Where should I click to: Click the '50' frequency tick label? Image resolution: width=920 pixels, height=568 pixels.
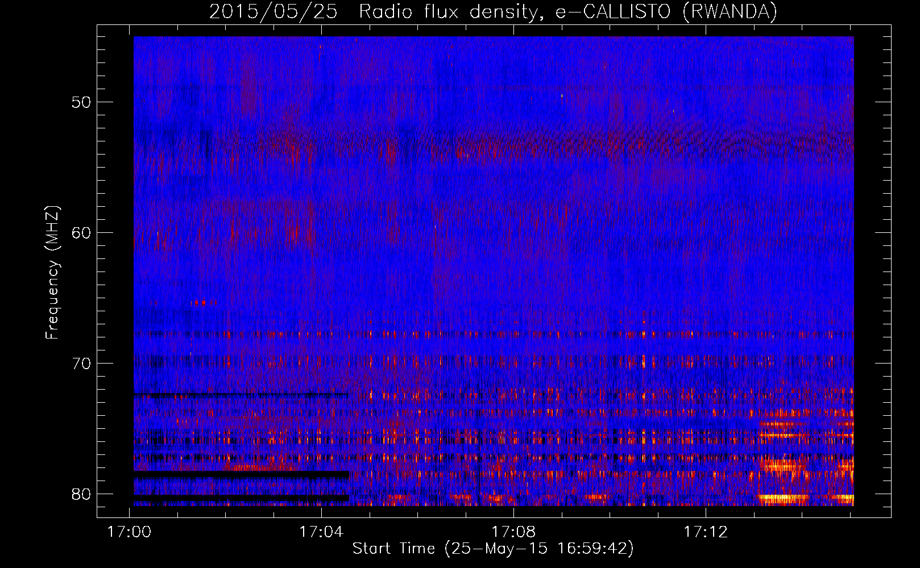click(x=81, y=102)
